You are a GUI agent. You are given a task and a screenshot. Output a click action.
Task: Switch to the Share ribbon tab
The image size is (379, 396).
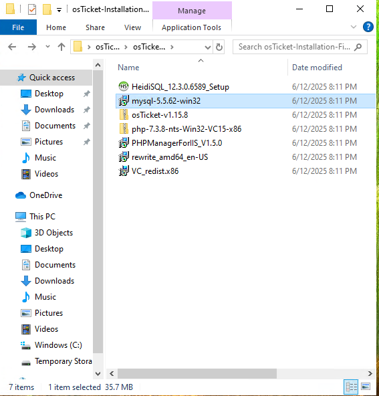[x=95, y=27]
